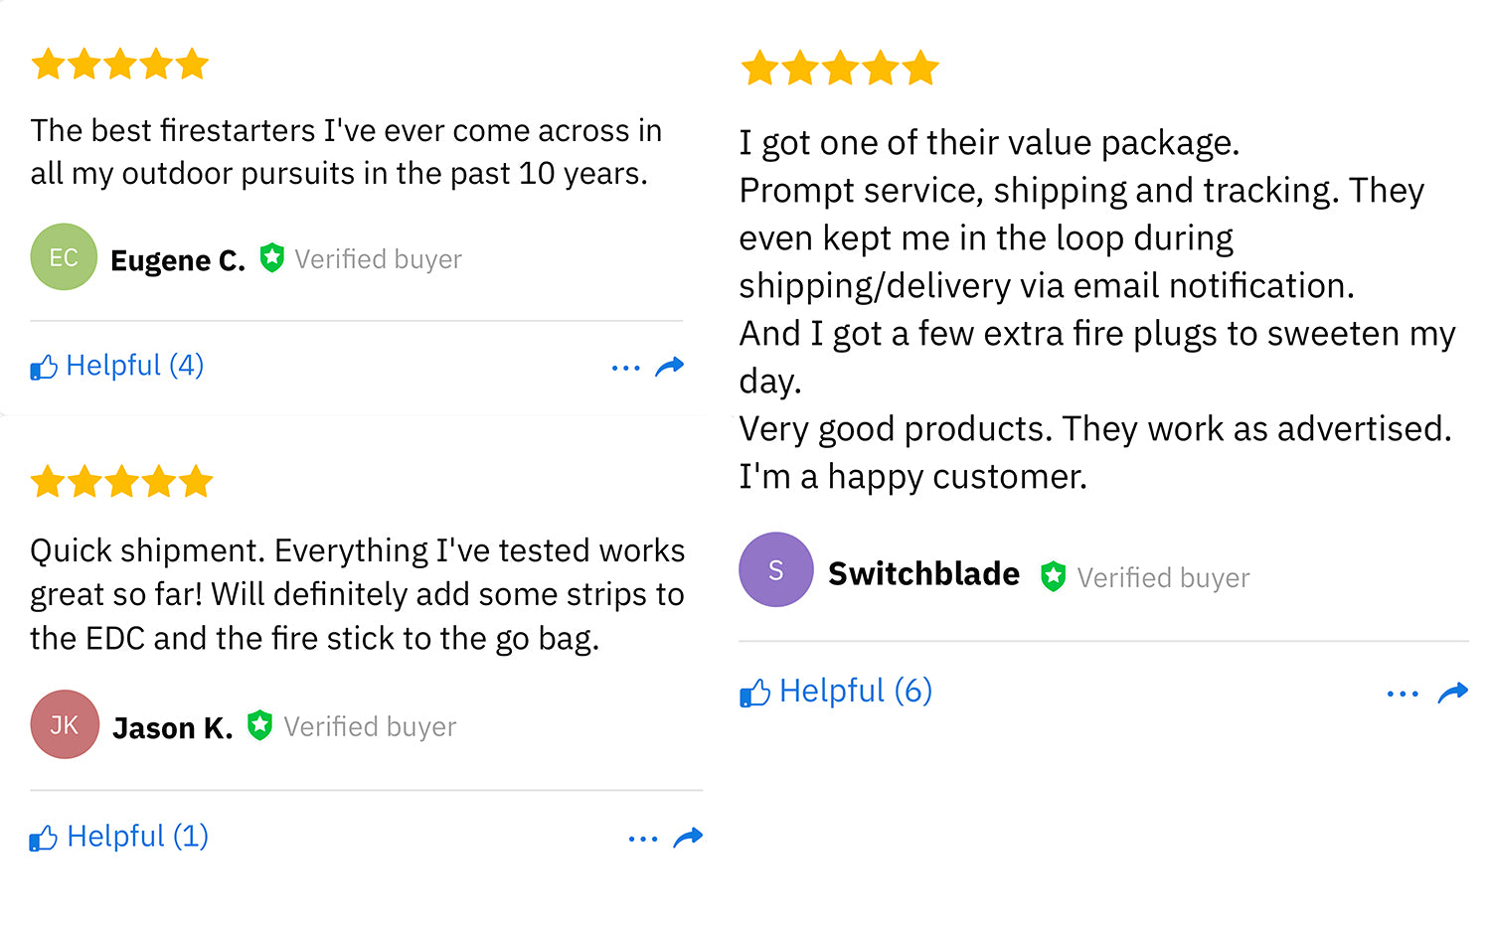Viewport: 1490px width, 930px height.
Task: Click Switchblade's green verified badge icon
Action: (x=1053, y=576)
